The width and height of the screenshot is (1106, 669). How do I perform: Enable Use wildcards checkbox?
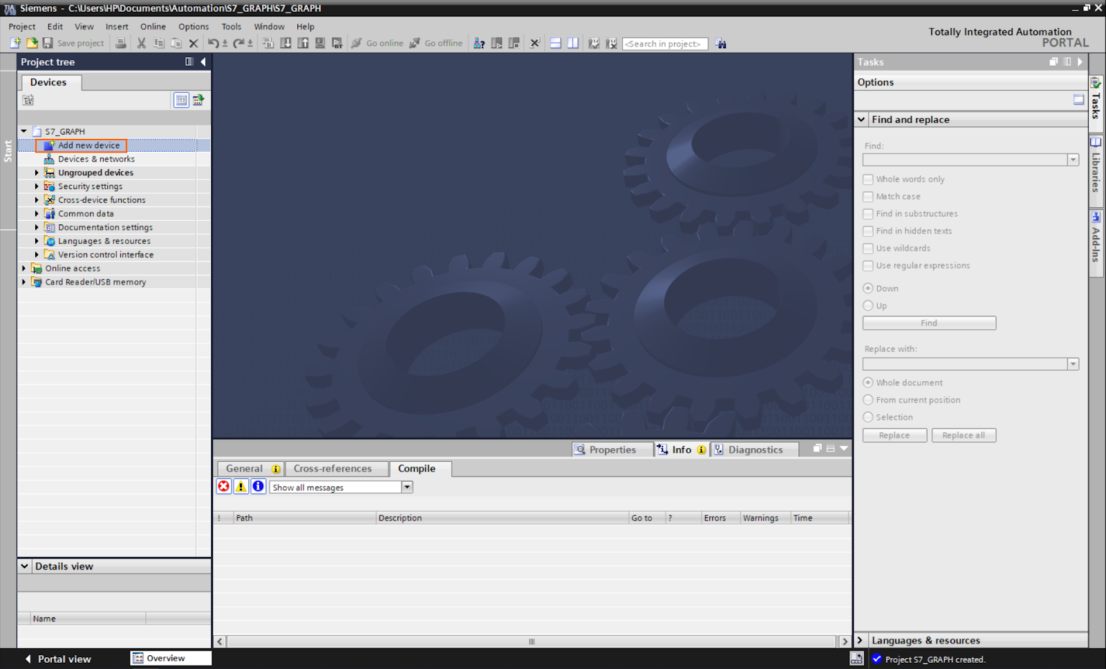(x=868, y=248)
